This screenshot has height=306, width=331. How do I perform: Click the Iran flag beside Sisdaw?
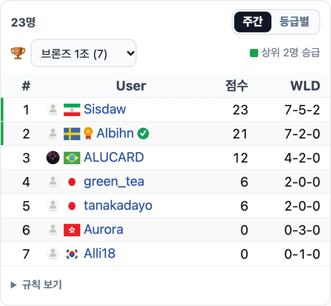[x=72, y=110]
